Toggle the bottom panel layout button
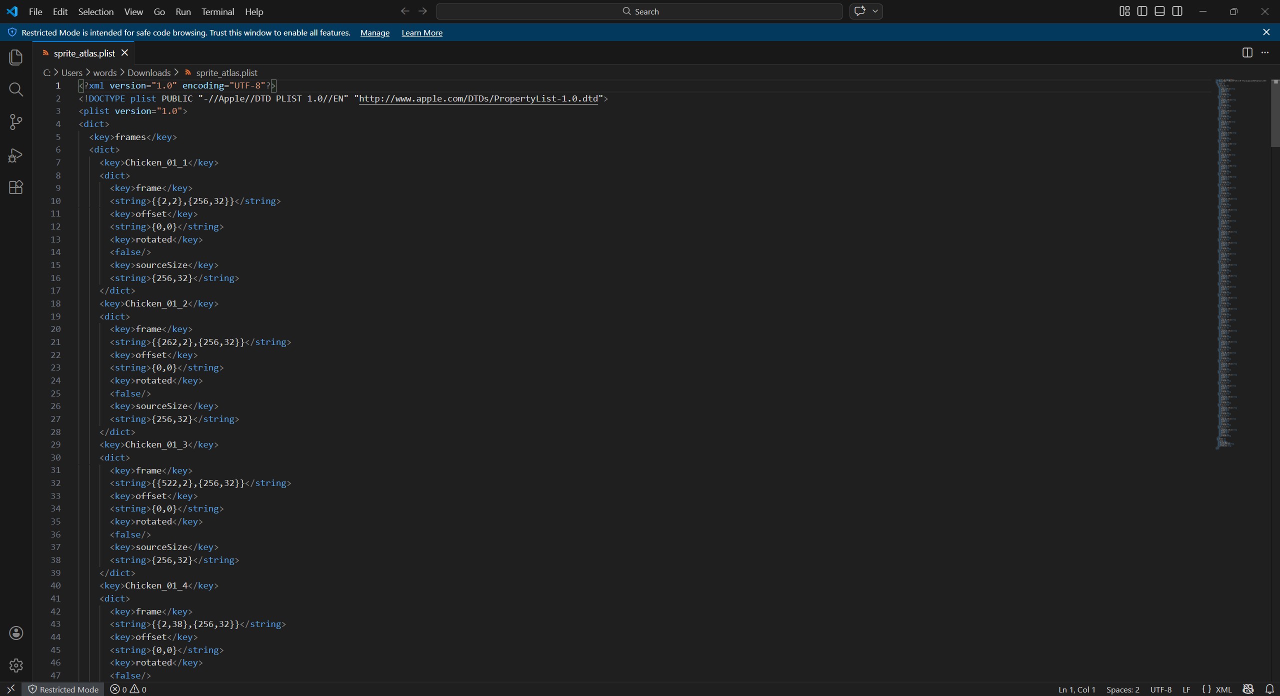The width and height of the screenshot is (1280, 696). tap(1160, 11)
